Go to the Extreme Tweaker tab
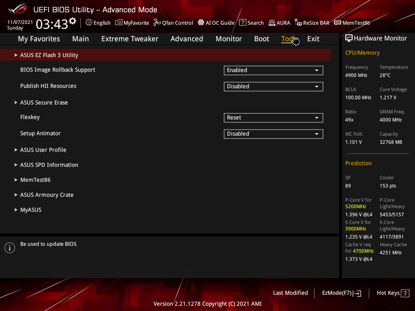Viewport: 415px width, 311px height. click(x=130, y=39)
